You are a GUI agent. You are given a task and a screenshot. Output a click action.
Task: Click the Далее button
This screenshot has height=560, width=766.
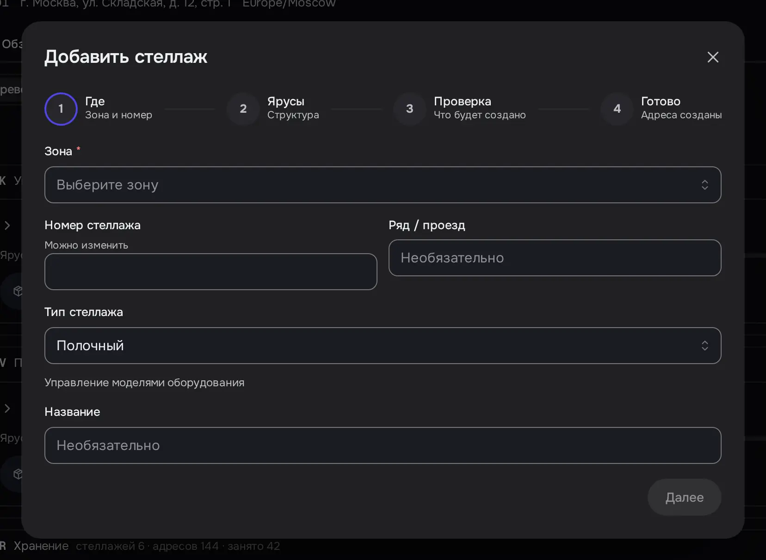pos(684,497)
